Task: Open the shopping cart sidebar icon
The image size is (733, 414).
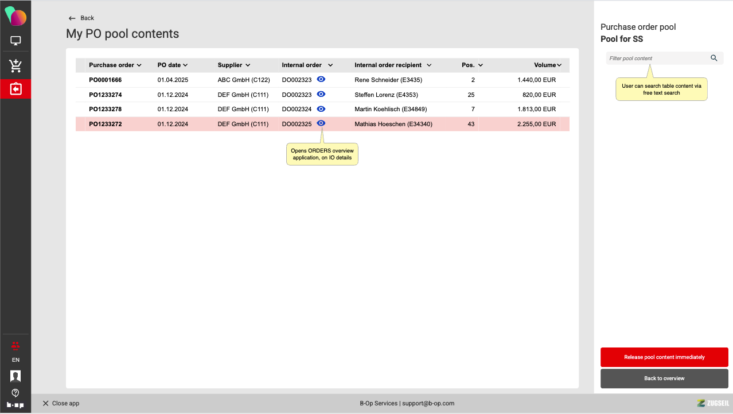Action: 15,66
